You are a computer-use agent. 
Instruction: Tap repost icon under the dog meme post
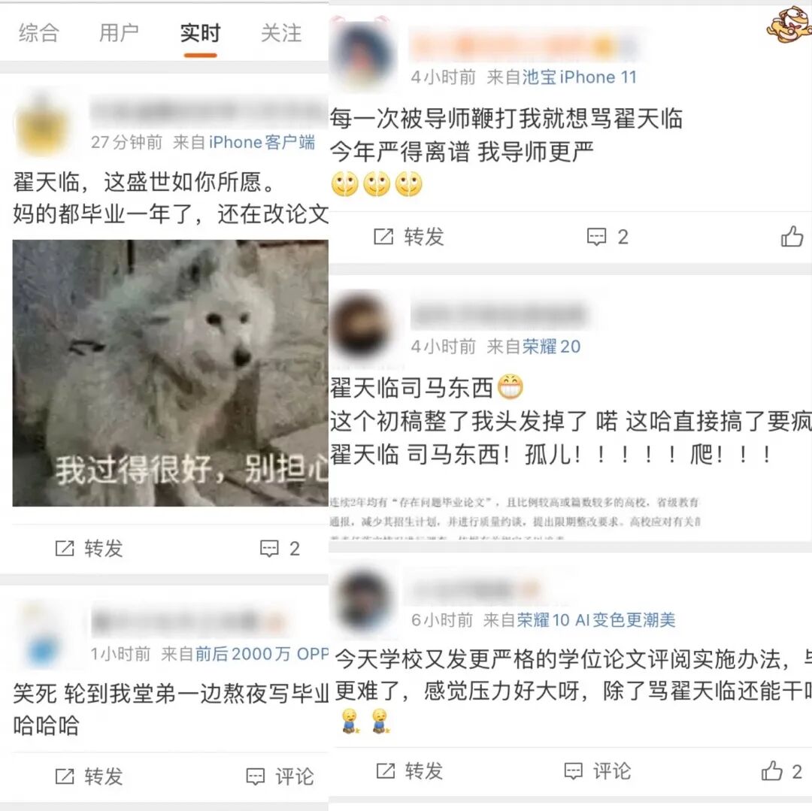click(x=65, y=549)
